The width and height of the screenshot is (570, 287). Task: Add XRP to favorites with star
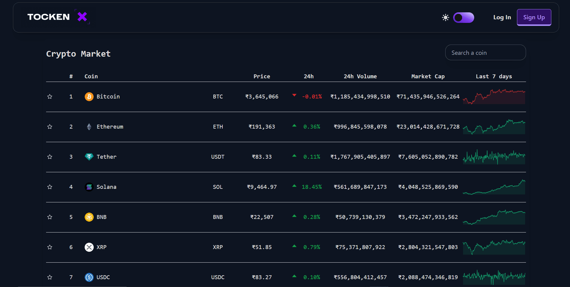coord(50,247)
